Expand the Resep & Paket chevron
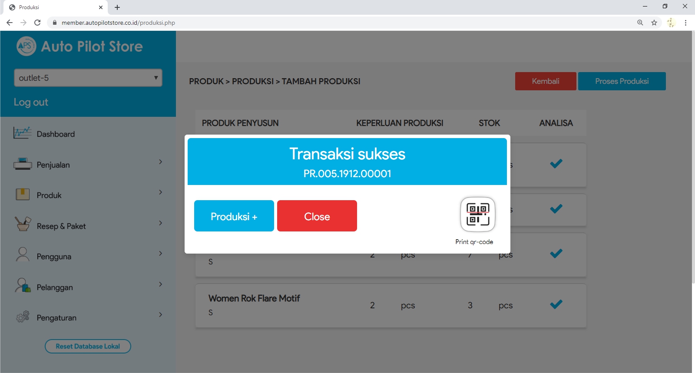 160,223
